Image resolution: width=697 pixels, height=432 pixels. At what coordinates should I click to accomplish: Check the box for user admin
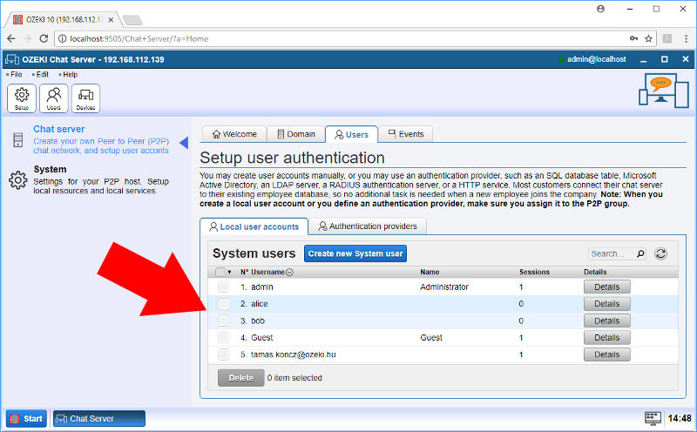224,287
